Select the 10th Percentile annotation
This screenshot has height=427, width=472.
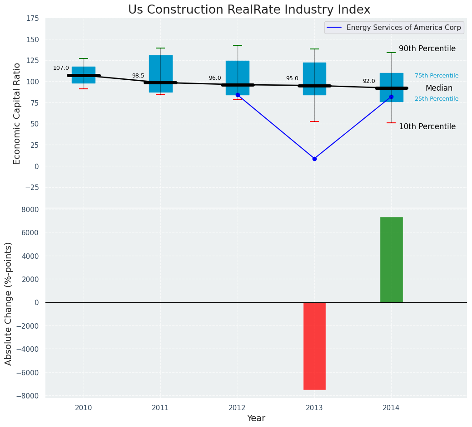pos(427,127)
